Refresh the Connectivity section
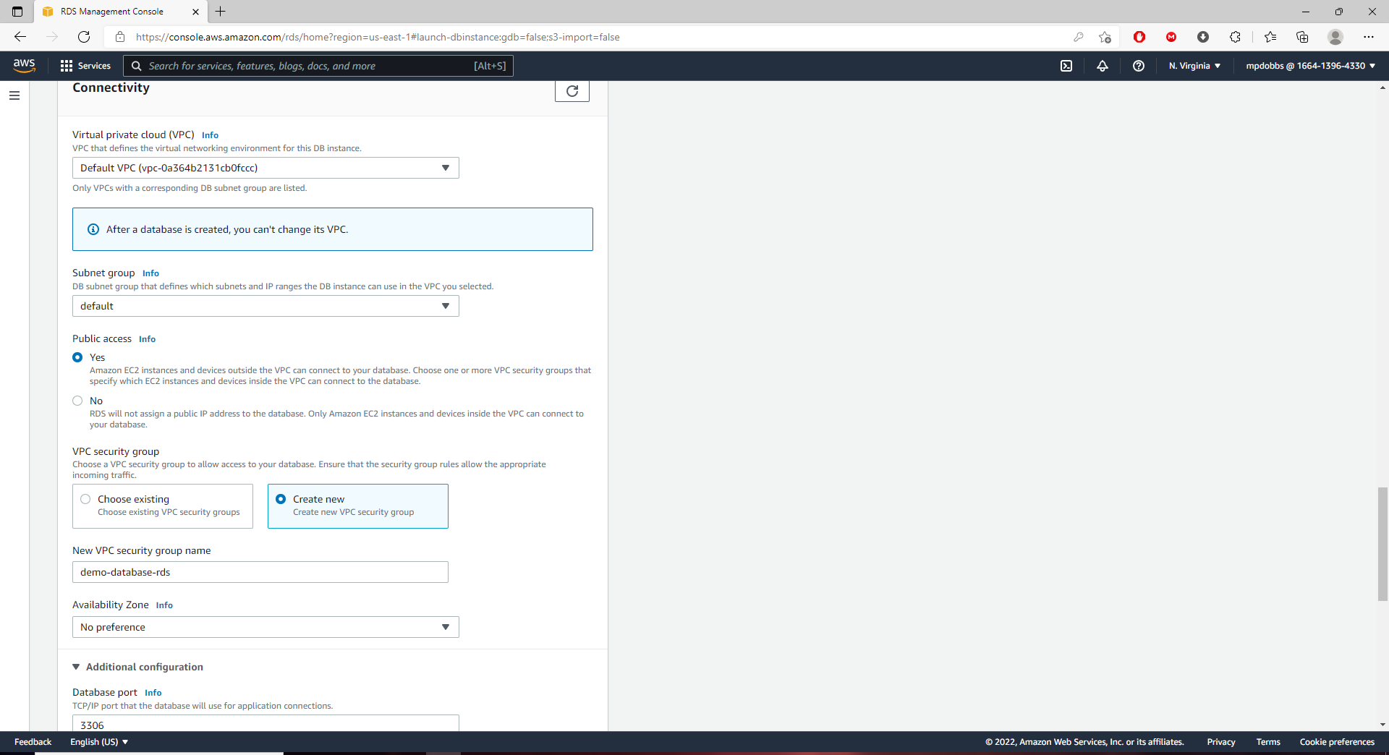Image resolution: width=1389 pixels, height=755 pixels. [x=572, y=91]
